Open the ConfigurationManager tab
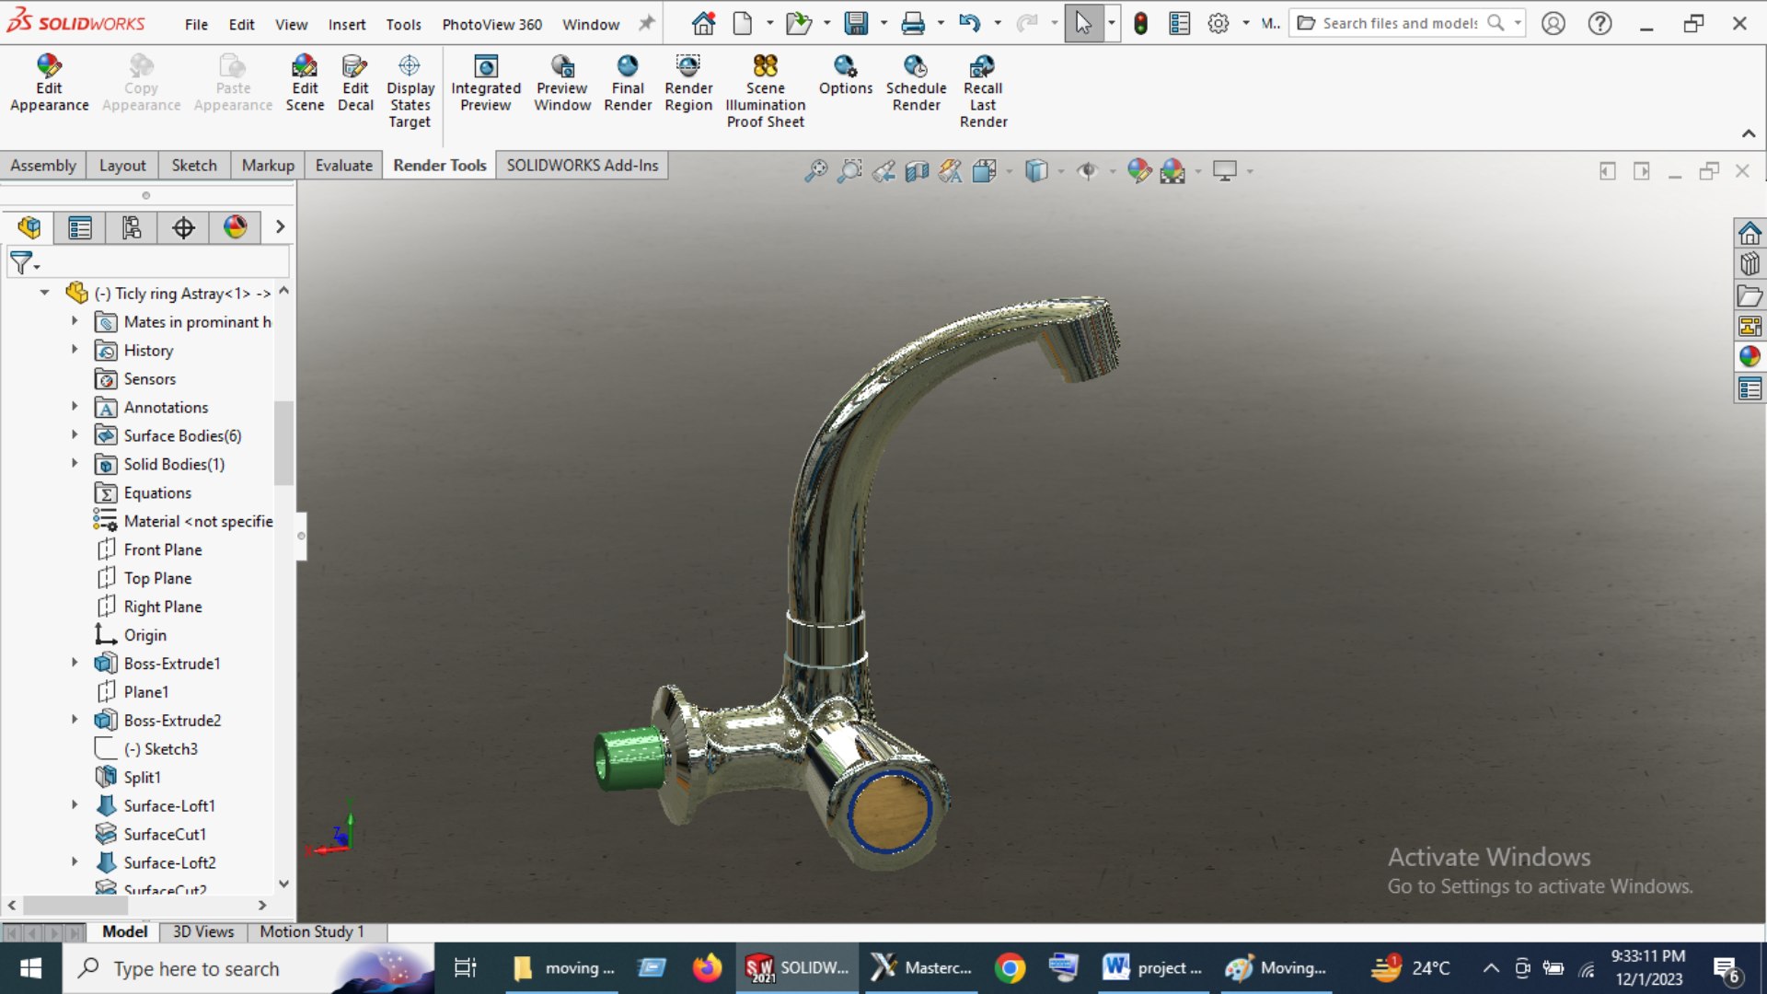 pos(132,227)
